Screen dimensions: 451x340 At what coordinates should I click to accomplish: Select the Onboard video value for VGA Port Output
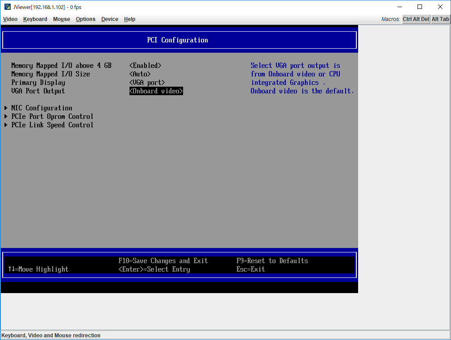pos(156,91)
